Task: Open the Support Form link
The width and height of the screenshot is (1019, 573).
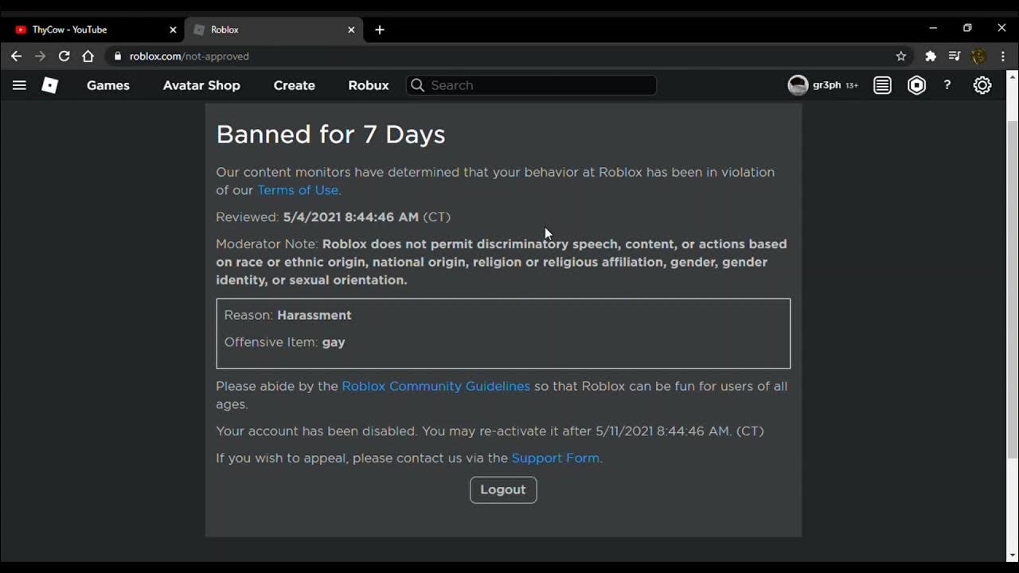Action: pyautogui.click(x=555, y=458)
